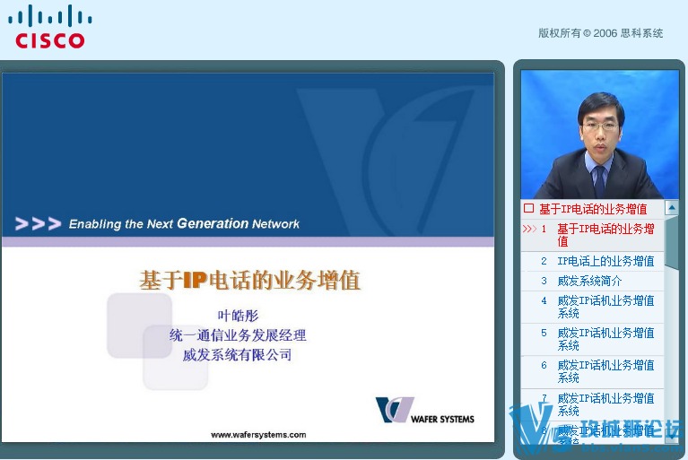Jump to chapter 4 威发IP话机业务增值系统

tap(592, 307)
